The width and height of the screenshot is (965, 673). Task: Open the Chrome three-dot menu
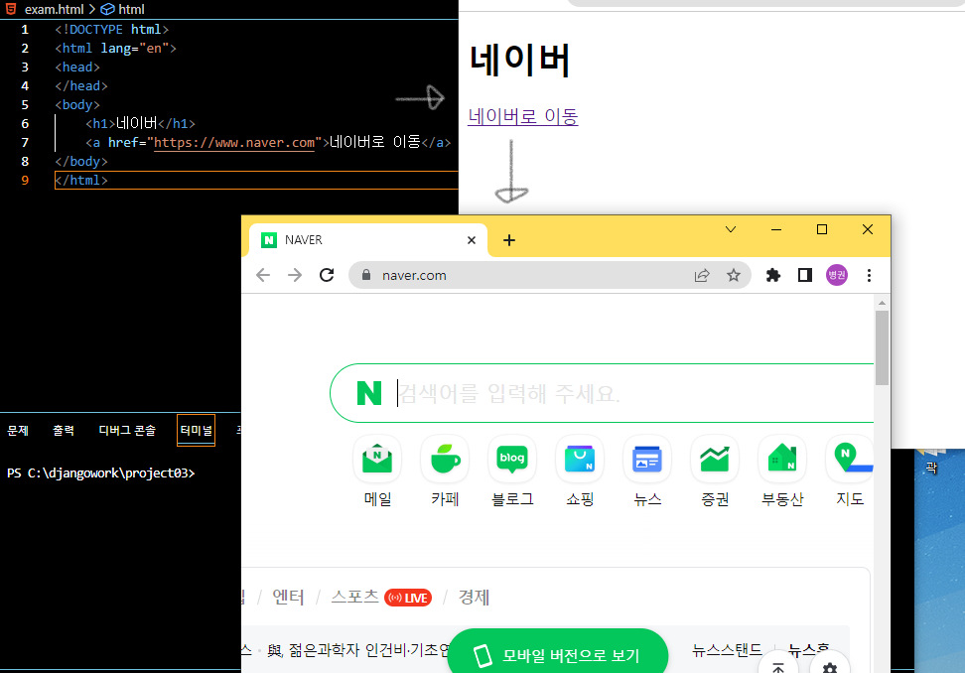869,275
